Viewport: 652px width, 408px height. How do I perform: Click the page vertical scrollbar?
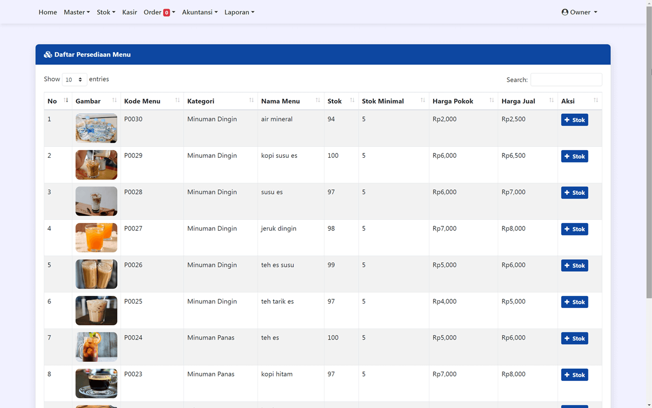tap(649, 152)
